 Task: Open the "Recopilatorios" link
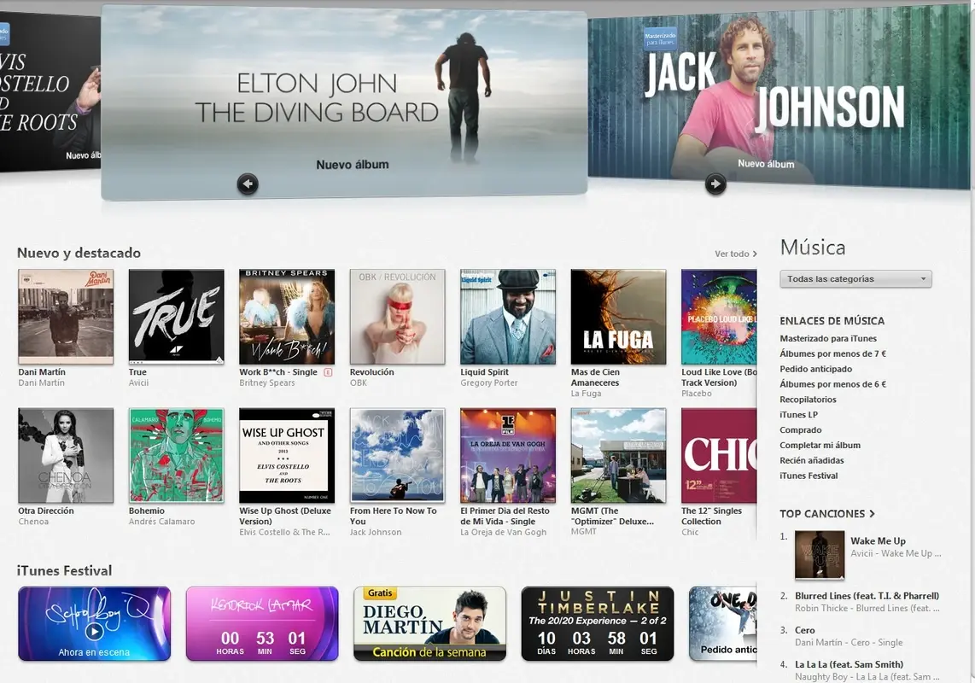(x=809, y=399)
